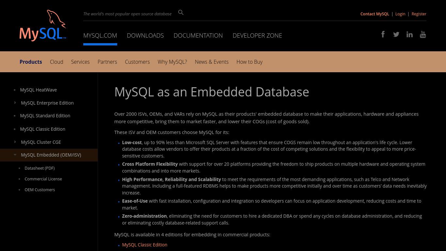Open MySQL Enterprise Edition in the sidebar

[x=47, y=103]
